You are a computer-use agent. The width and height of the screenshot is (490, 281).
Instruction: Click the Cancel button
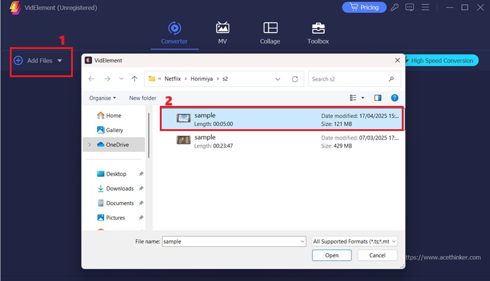pos(377,255)
